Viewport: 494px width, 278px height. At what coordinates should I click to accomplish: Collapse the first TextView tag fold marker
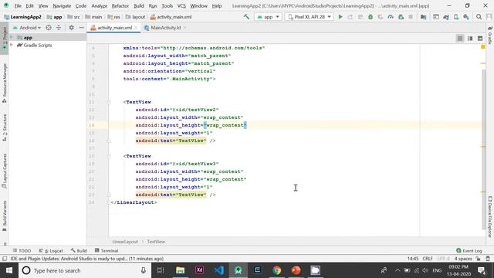[x=109, y=102]
